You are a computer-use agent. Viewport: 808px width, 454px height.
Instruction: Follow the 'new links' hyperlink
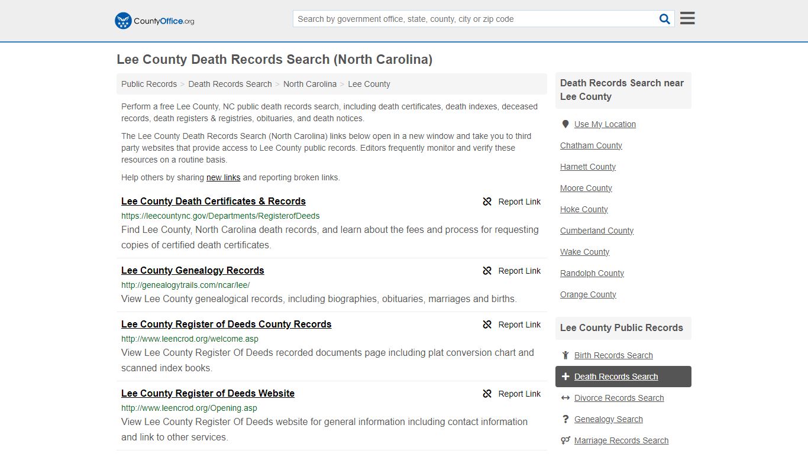[x=224, y=177]
